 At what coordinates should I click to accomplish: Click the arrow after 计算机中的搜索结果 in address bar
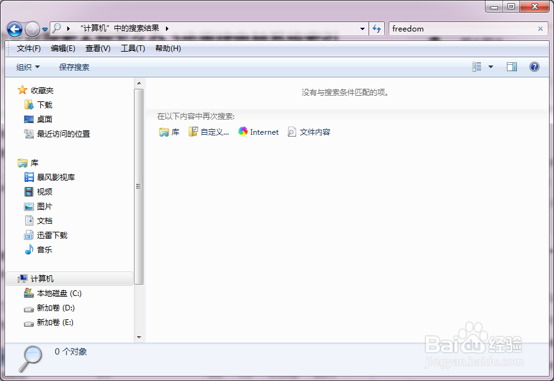[167, 28]
